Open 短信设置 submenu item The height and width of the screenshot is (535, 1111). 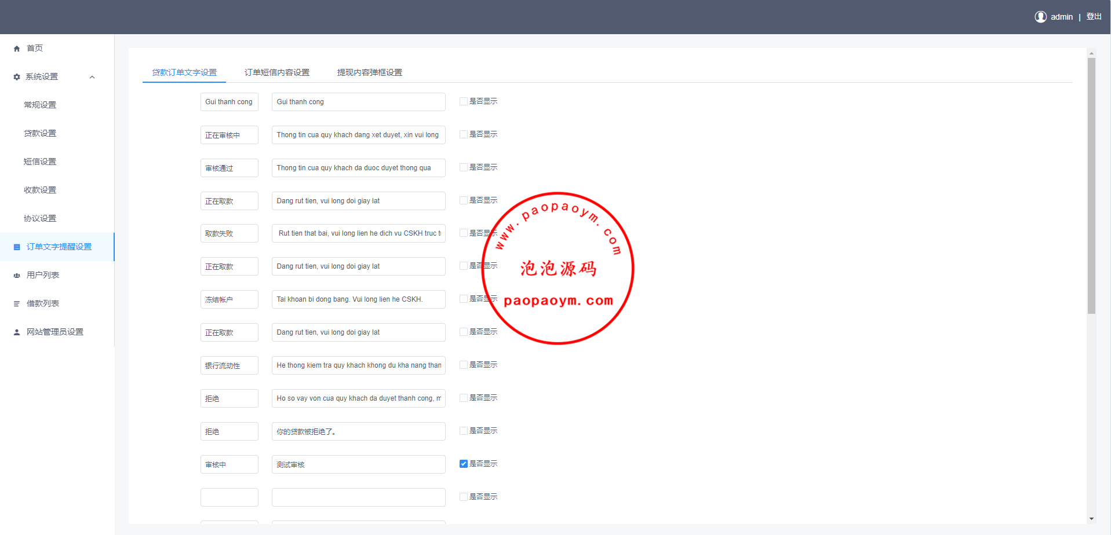(40, 162)
